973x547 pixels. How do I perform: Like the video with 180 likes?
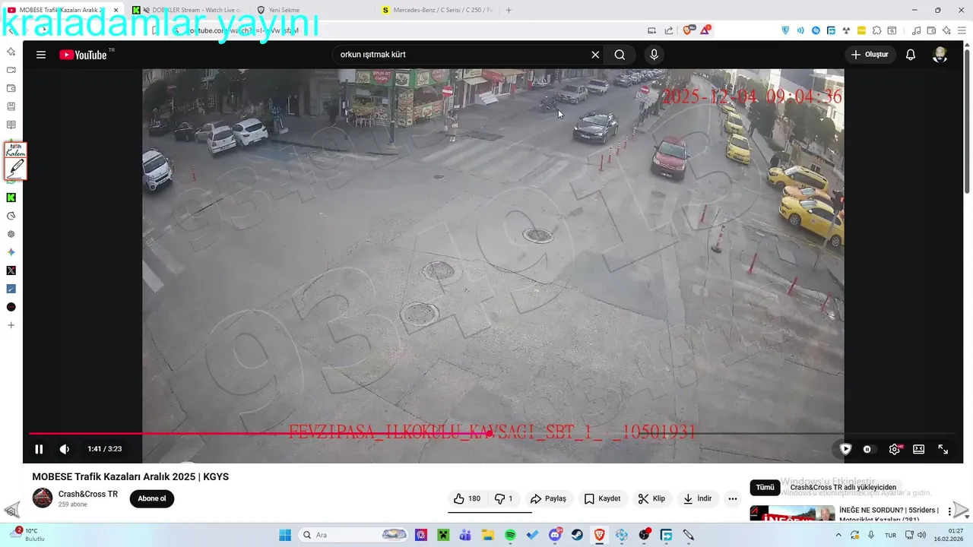[467, 499]
